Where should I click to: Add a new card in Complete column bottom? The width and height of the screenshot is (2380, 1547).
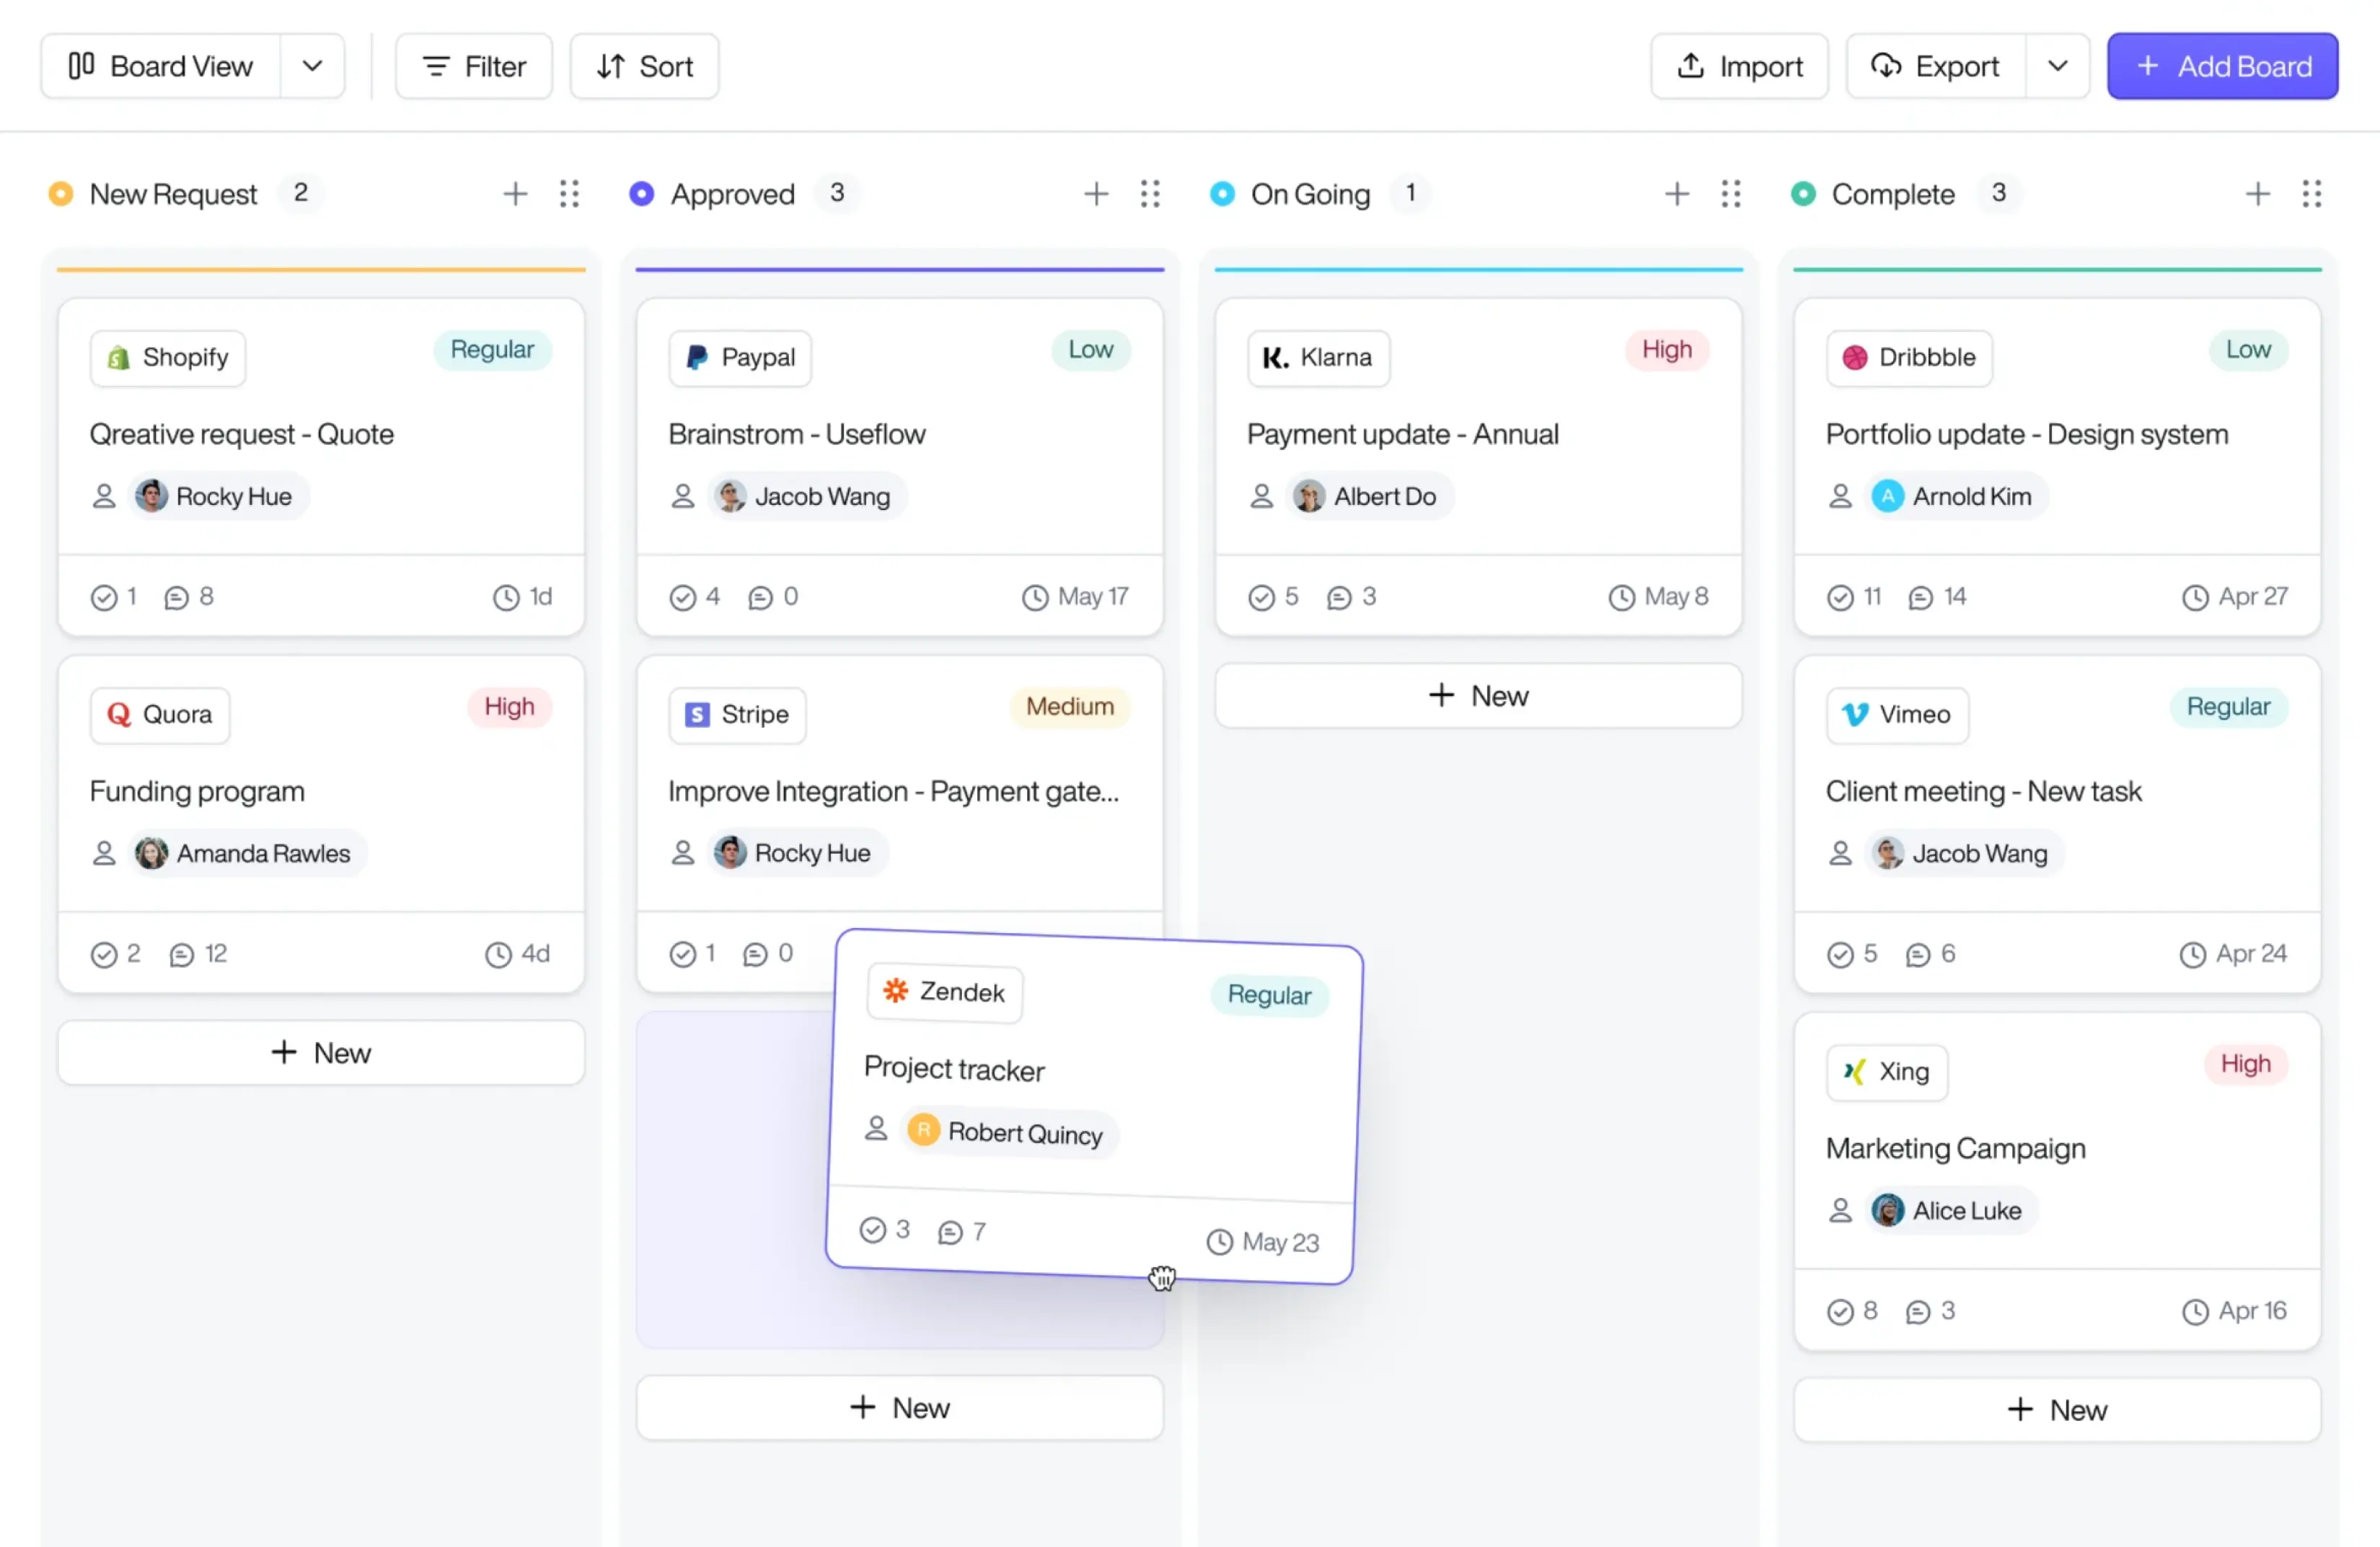click(2057, 1409)
